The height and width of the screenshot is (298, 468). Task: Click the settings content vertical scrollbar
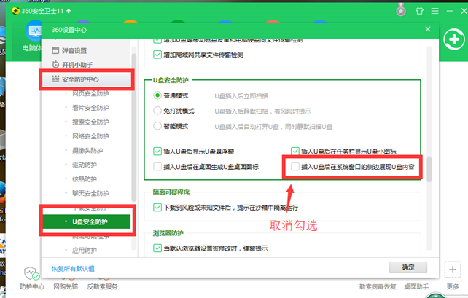(x=429, y=169)
